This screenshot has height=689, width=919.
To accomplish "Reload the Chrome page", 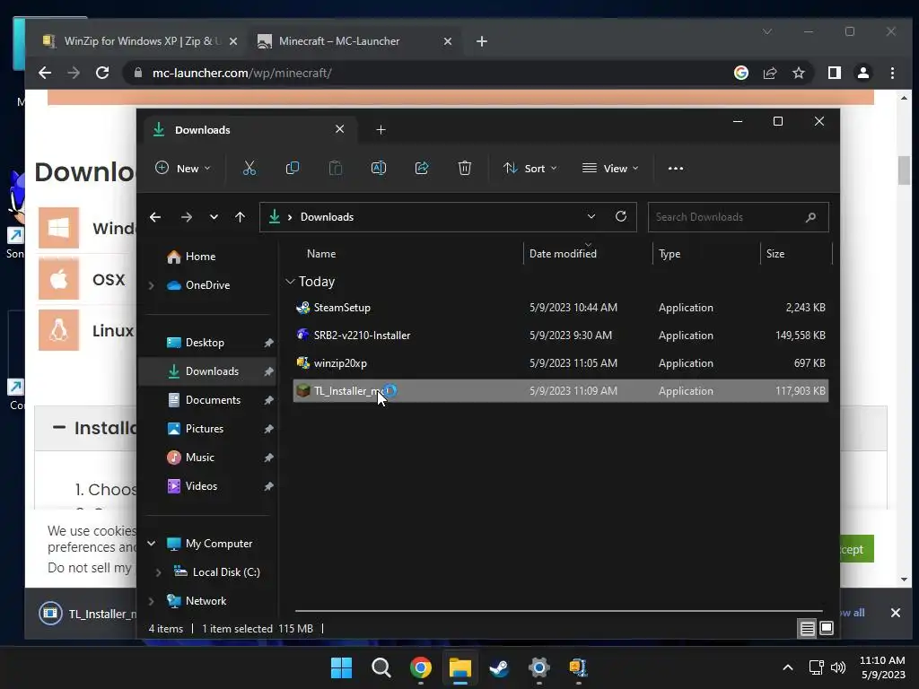I will click(102, 73).
